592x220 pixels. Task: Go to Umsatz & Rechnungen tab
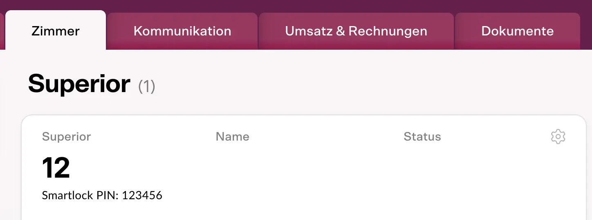(356, 31)
